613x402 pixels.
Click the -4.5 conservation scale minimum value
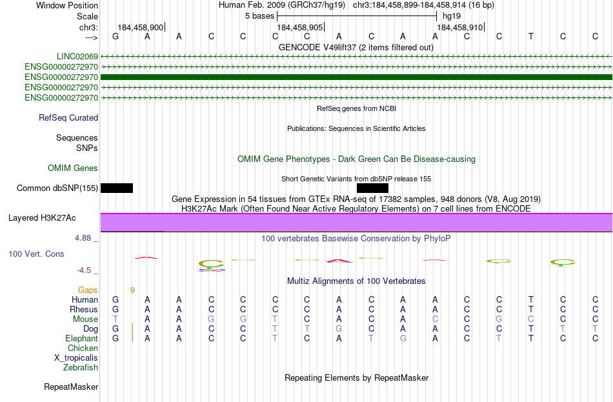[x=84, y=270]
